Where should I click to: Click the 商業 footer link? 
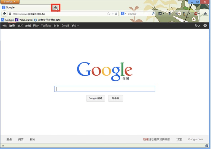pyautogui.click(x=21, y=139)
